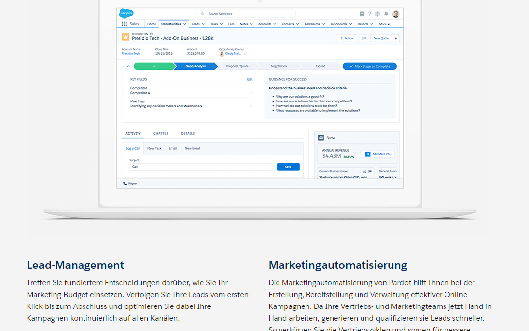Screen dimensions: 529x331
Task: Click the blue Save button
Action: click(288, 167)
